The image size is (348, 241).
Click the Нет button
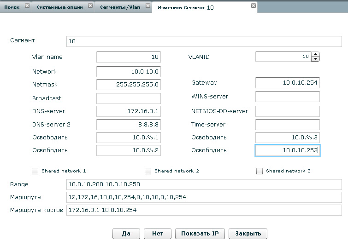(x=158, y=233)
